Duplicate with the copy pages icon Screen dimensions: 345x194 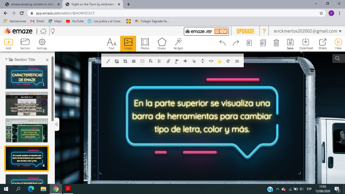click(263, 43)
